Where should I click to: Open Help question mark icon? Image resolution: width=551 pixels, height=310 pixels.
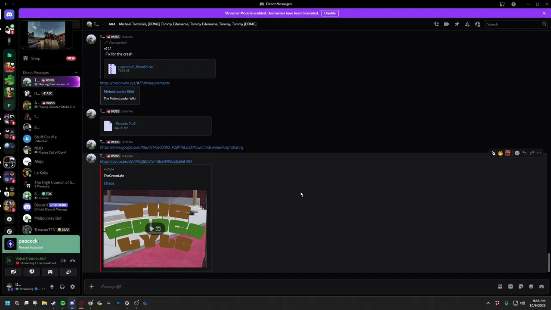[514, 4]
